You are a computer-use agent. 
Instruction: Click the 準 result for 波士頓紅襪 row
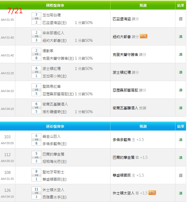coord(181,72)
